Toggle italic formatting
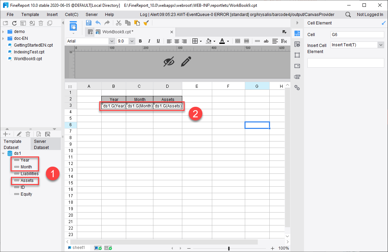Viewport: 388px width, 252px height. [x=149, y=41]
